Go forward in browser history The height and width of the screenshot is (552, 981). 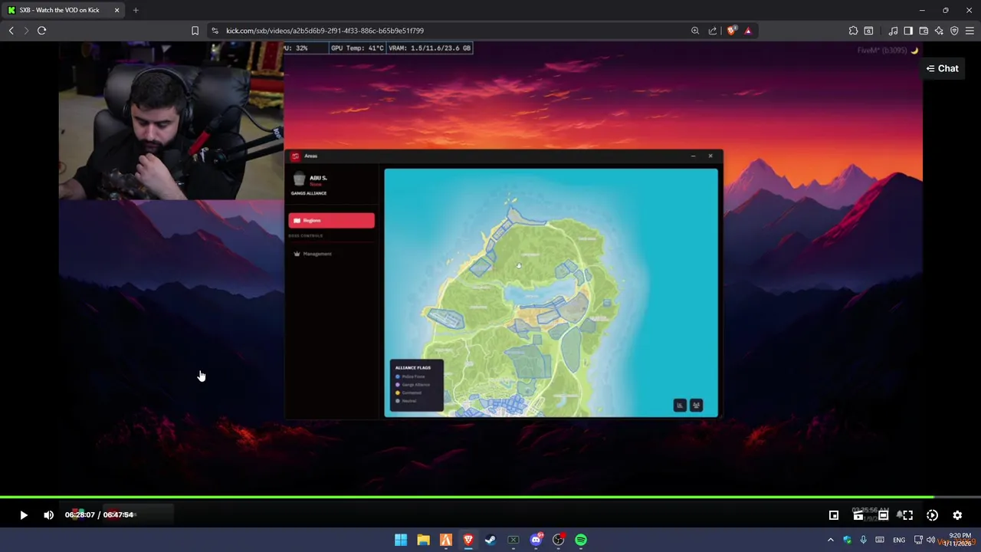click(25, 31)
